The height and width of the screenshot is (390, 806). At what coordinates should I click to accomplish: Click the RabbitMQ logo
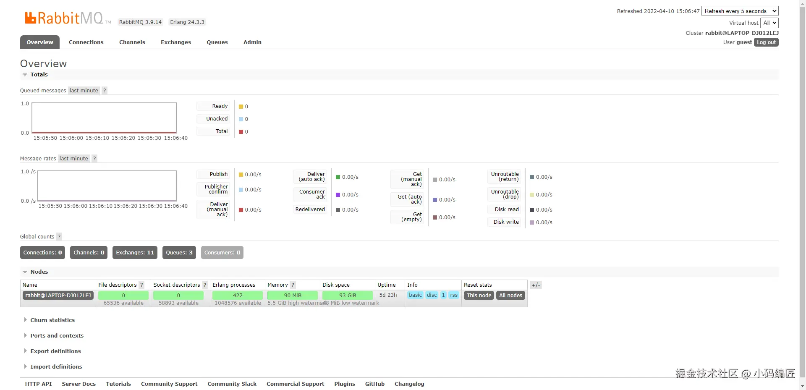click(x=68, y=18)
